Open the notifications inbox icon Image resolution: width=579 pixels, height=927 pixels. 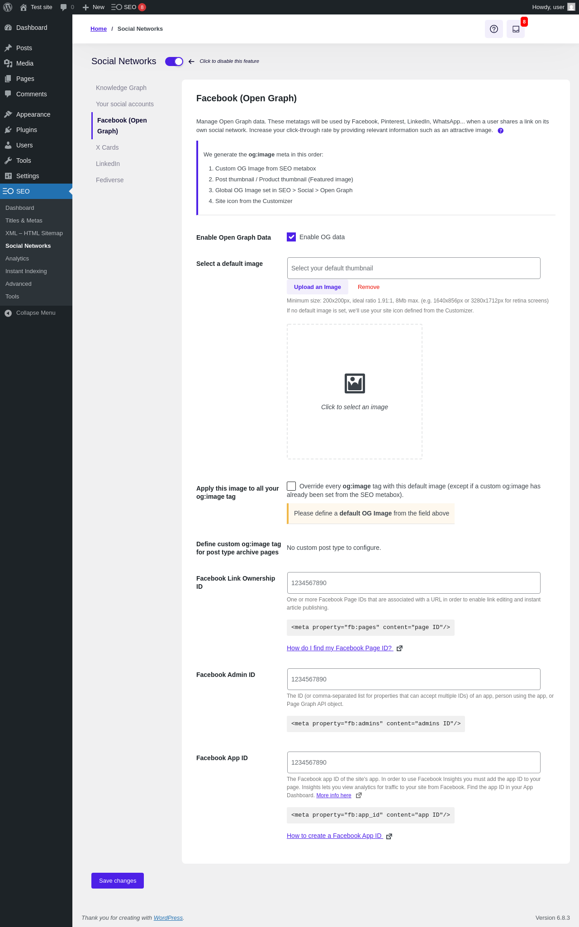pyautogui.click(x=516, y=29)
